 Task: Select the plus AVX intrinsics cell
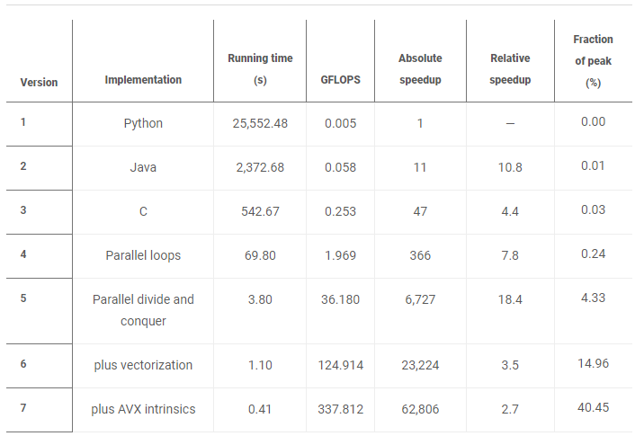pos(143,409)
